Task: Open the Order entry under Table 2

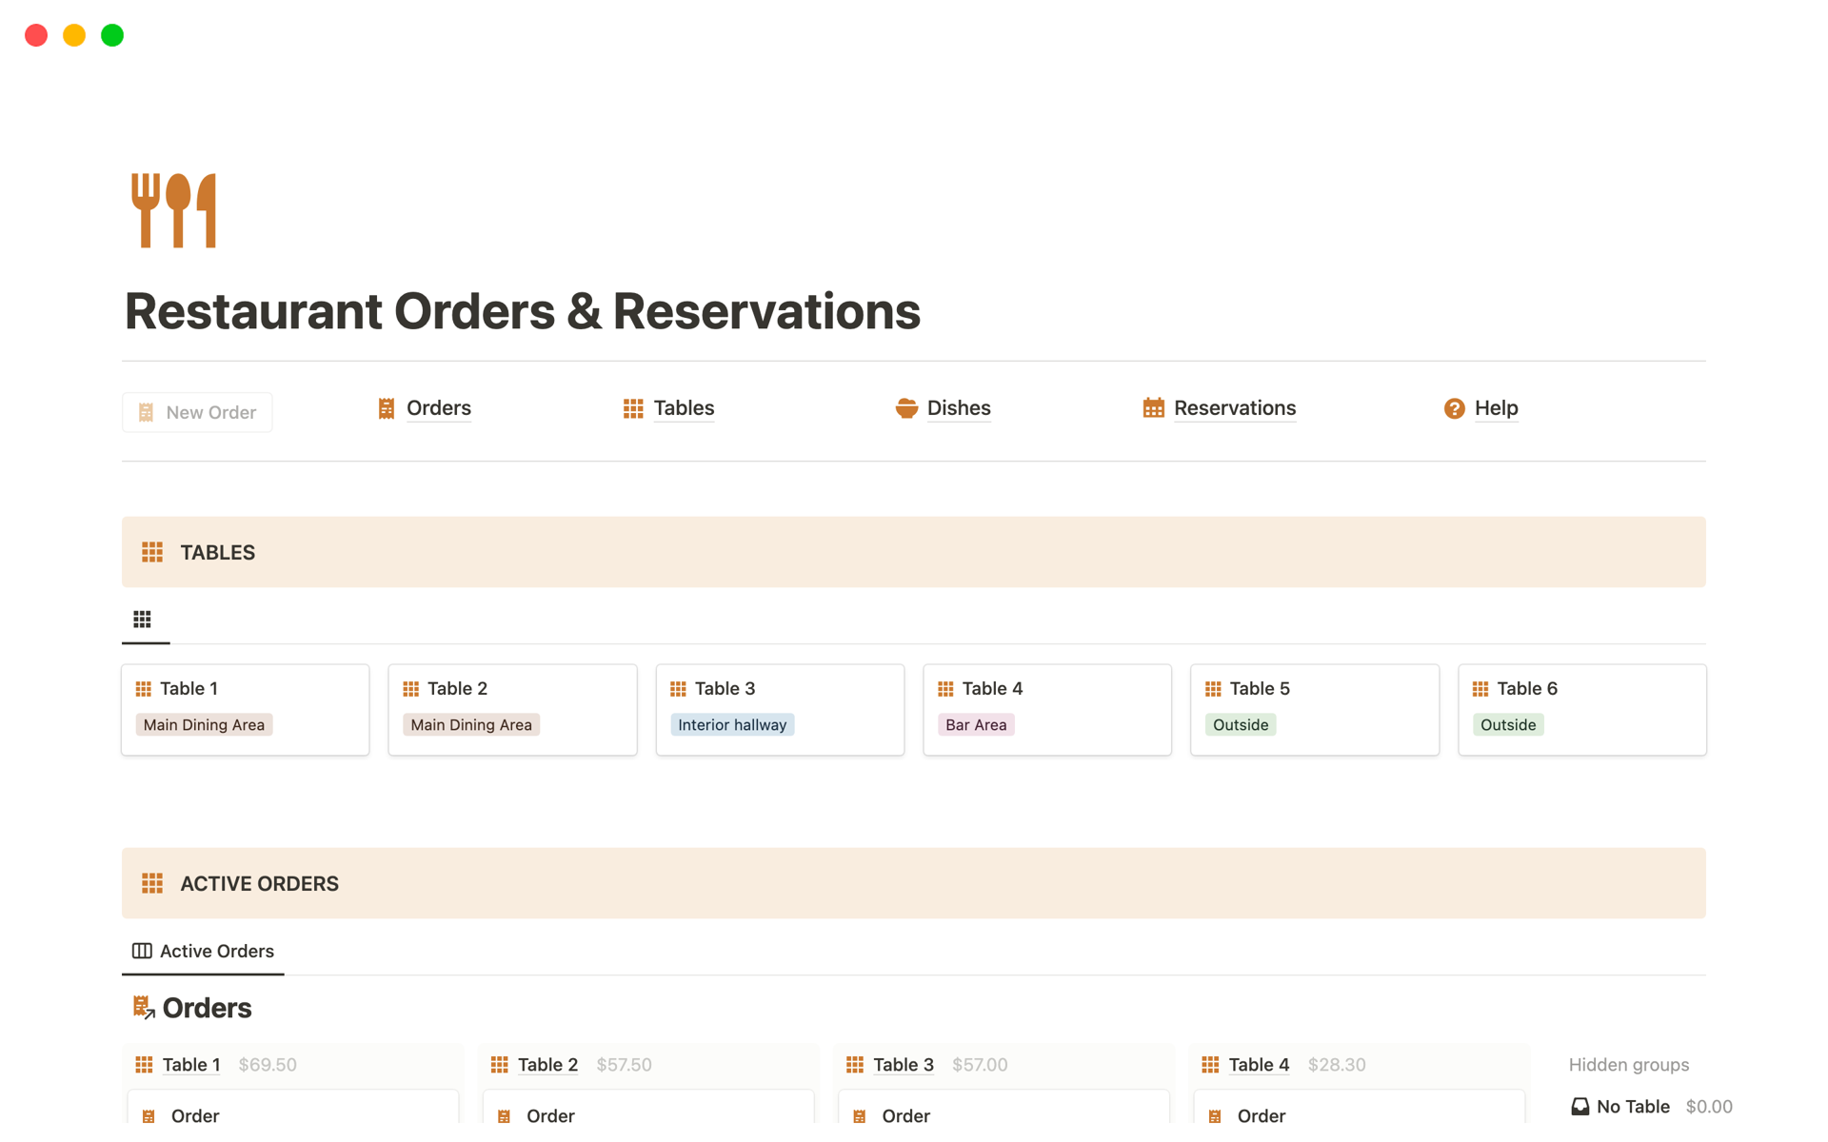Action: coord(550,1114)
